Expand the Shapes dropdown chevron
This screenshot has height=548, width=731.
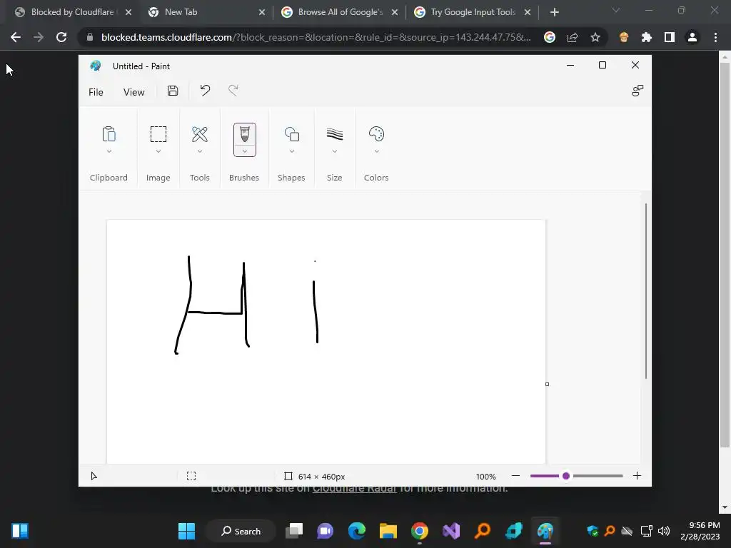(292, 151)
